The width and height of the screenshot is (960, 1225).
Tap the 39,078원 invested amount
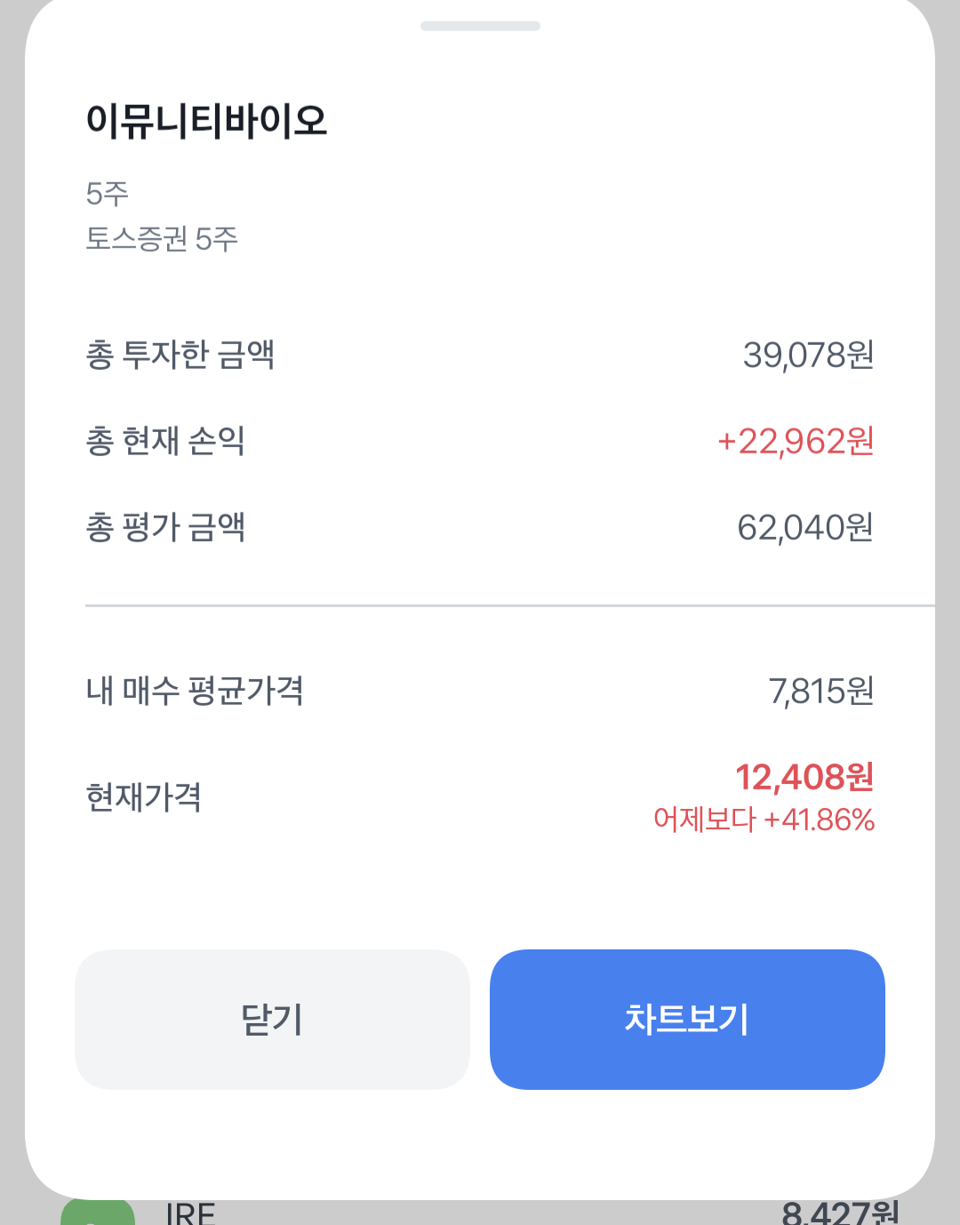(808, 355)
